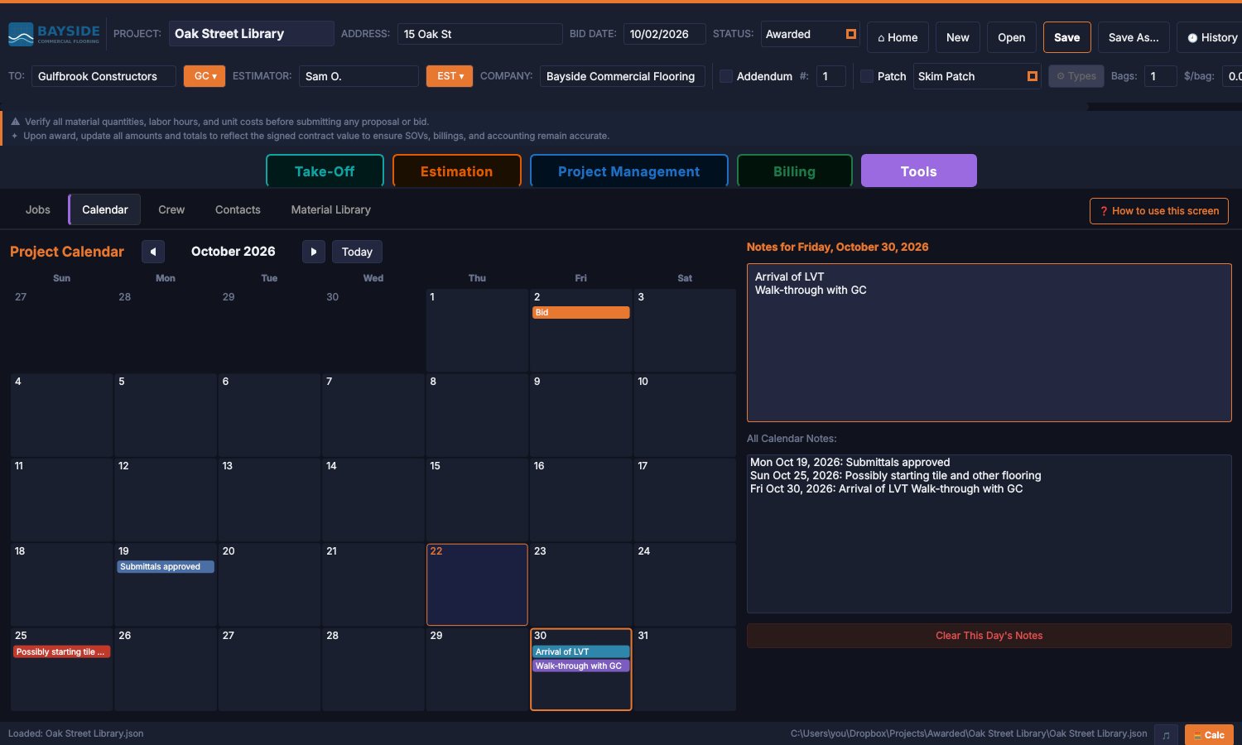Open the GC dropdown button
The height and width of the screenshot is (745, 1242).
[x=205, y=76]
